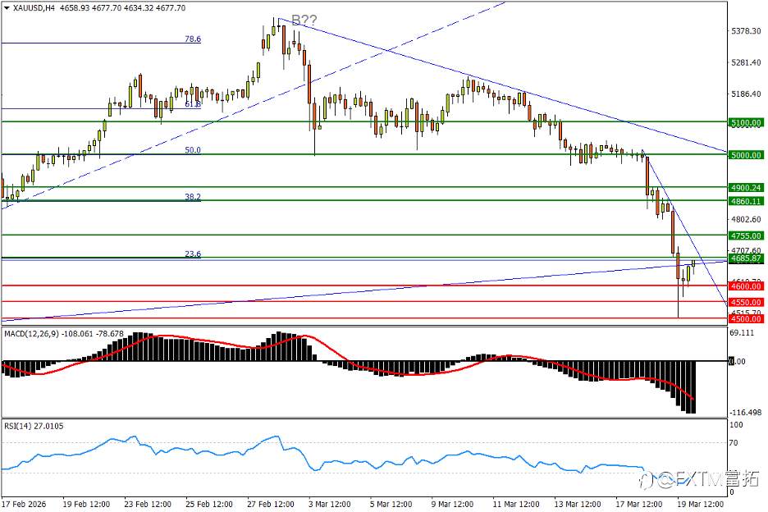Select the red 4600.00 price tag

(746, 286)
